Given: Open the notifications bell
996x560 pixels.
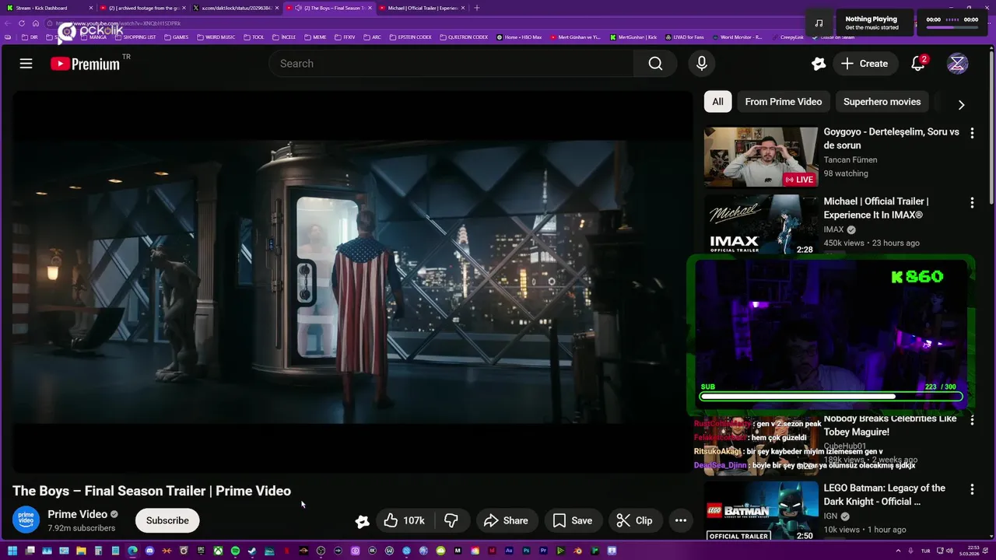Looking at the screenshot, I should [918, 64].
